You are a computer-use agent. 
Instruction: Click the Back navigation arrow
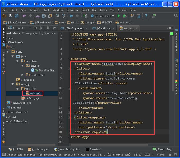(x=71, y=16)
